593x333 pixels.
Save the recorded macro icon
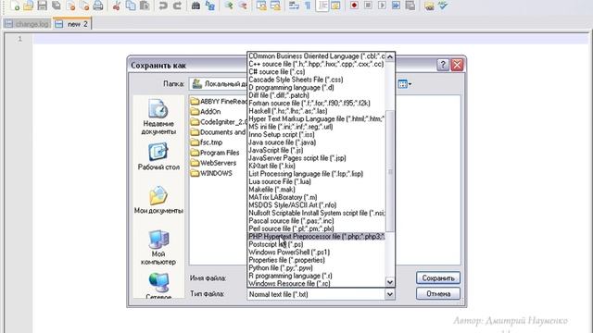pyautogui.click(x=410, y=6)
